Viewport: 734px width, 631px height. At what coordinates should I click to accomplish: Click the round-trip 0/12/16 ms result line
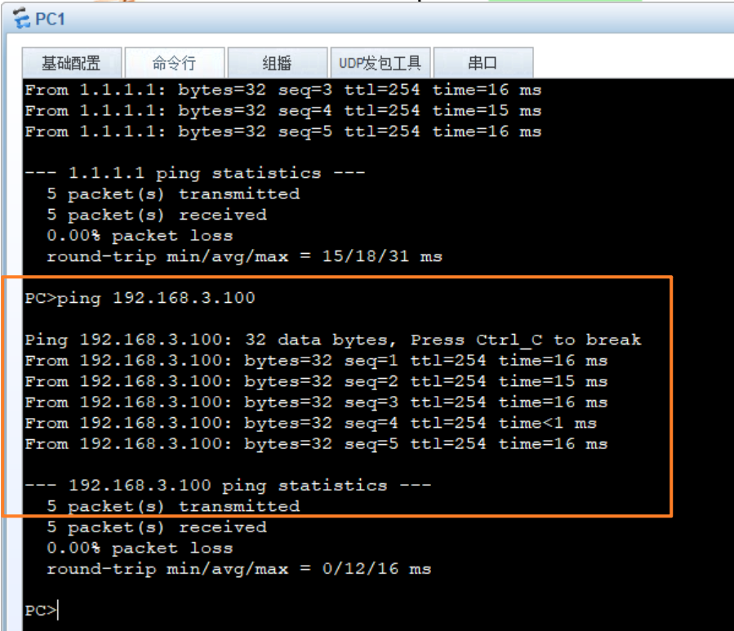[x=238, y=569]
